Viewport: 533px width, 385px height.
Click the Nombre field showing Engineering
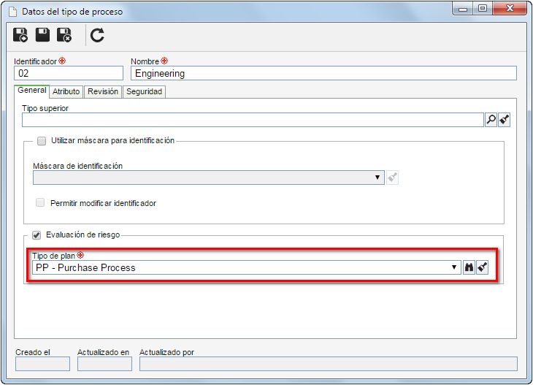tap(323, 73)
